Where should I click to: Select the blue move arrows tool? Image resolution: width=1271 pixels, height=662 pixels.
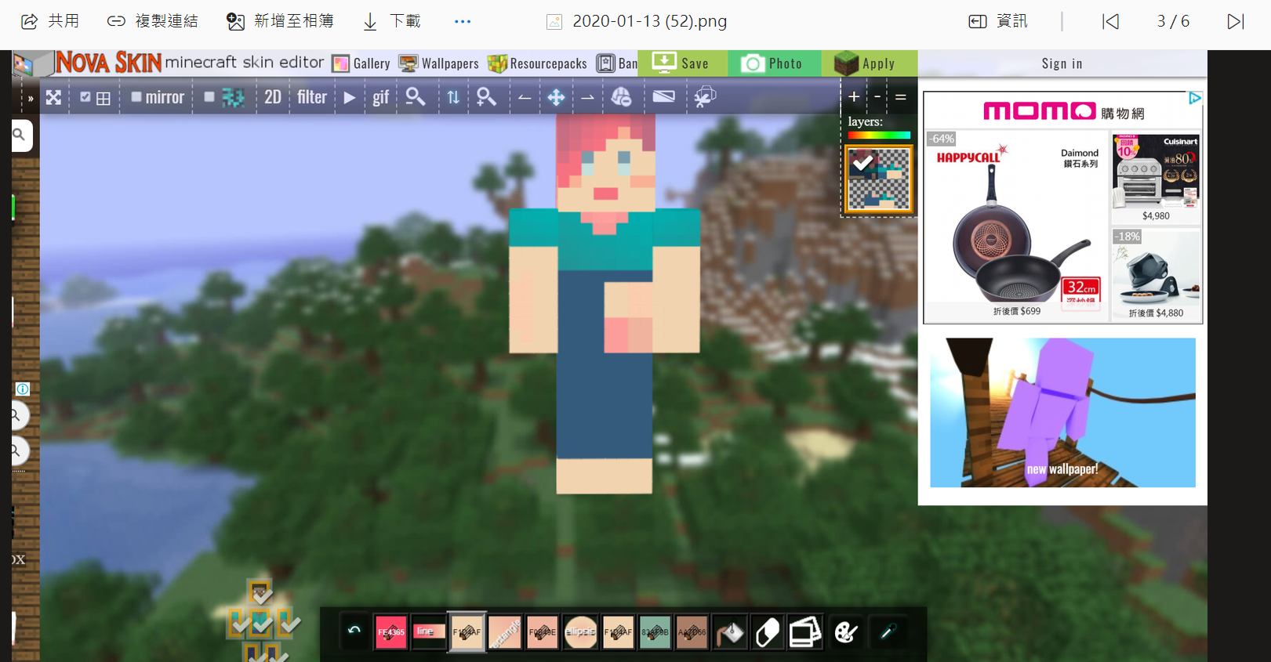556,98
